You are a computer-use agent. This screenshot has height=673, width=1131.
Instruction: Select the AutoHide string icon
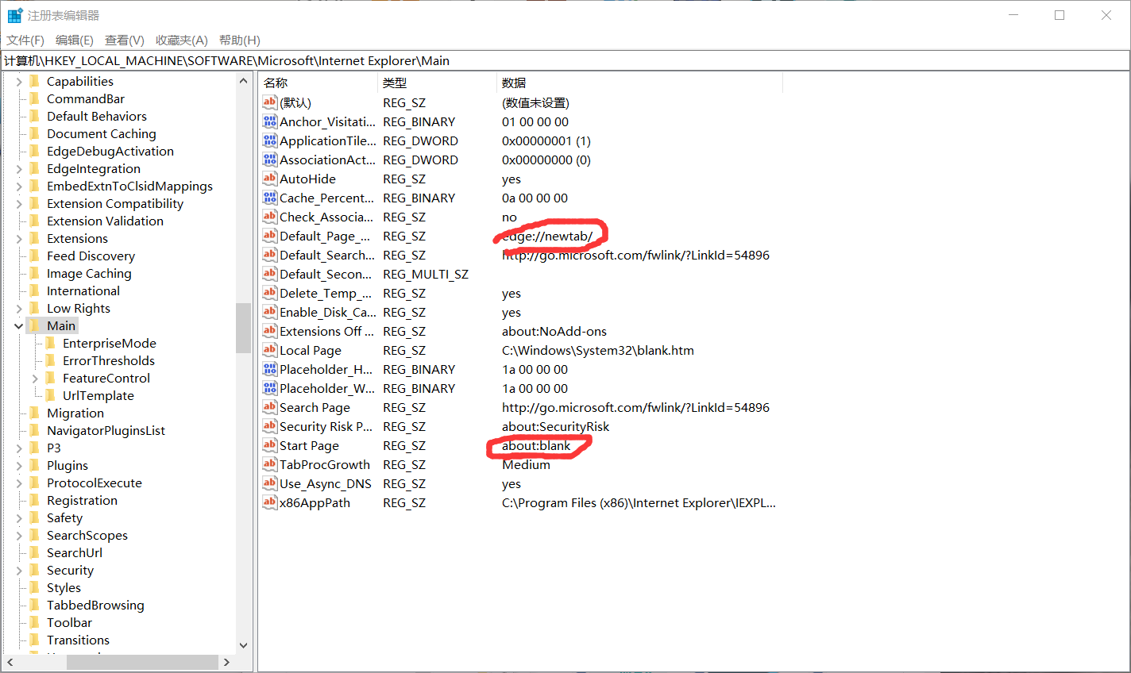pyautogui.click(x=270, y=179)
